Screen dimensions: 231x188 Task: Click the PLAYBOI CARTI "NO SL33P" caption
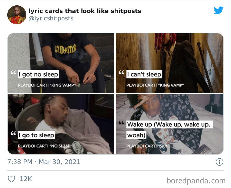coord(45,146)
